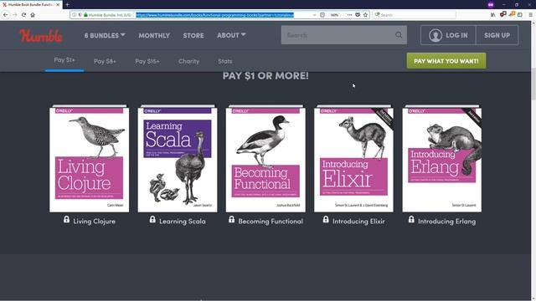Image resolution: width=536 pixels, height=301 pixels.
Task: Click the lock icon beside Learning Scala
Action: 152,219
